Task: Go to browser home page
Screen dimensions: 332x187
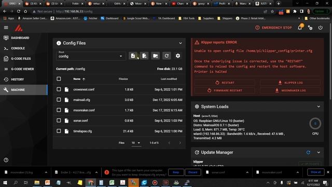Action: (25, 11)
